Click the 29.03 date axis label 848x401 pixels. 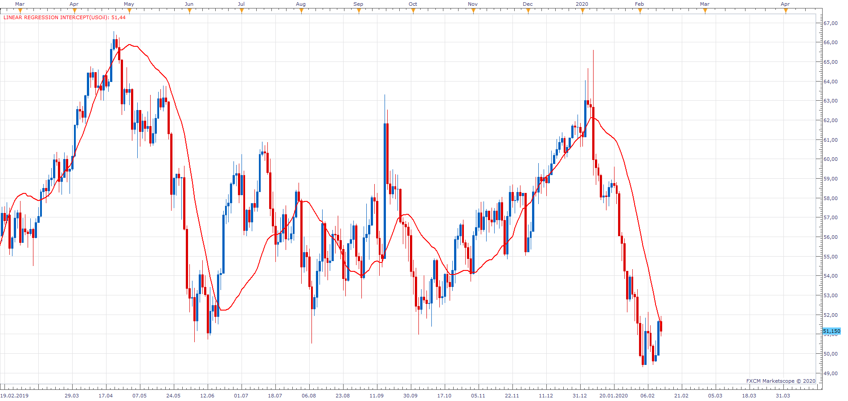point(72,396)
